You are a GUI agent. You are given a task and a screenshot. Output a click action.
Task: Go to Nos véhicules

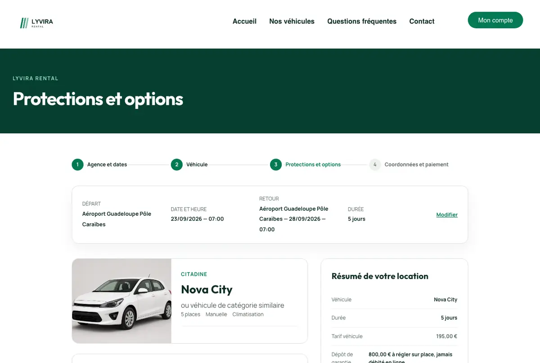[x=292, y=21]
